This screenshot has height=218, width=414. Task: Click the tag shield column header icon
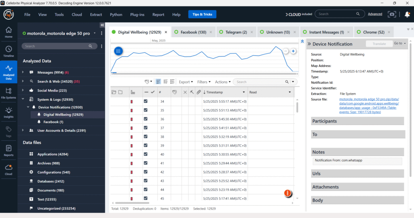click(174, 92)
